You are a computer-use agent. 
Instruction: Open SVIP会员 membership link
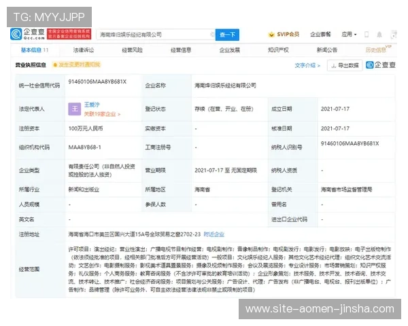284,35
